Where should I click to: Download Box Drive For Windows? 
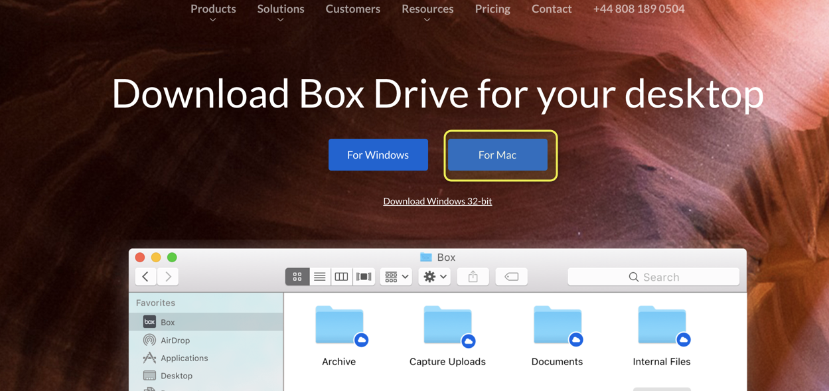tap(378, 155)
